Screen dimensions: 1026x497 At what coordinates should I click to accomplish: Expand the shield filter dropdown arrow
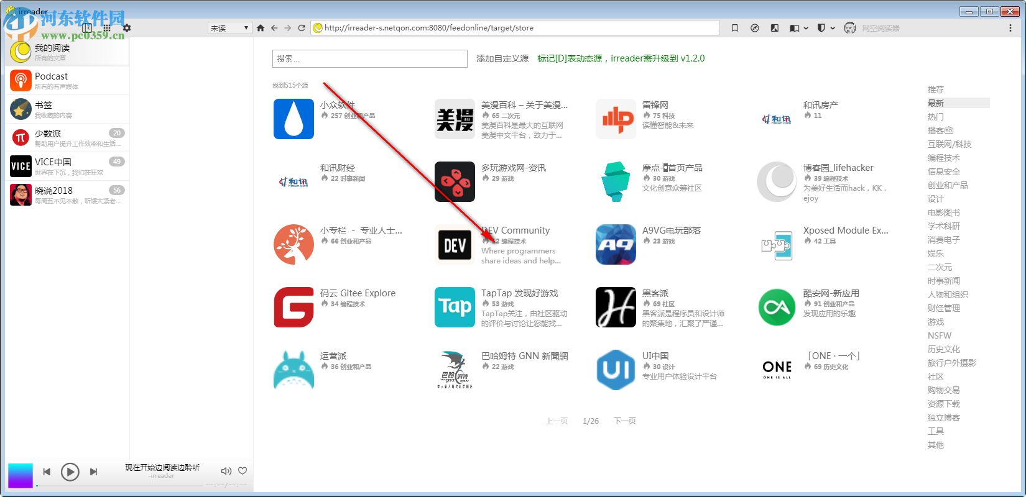pyautogui.click(x=833, y=28)
